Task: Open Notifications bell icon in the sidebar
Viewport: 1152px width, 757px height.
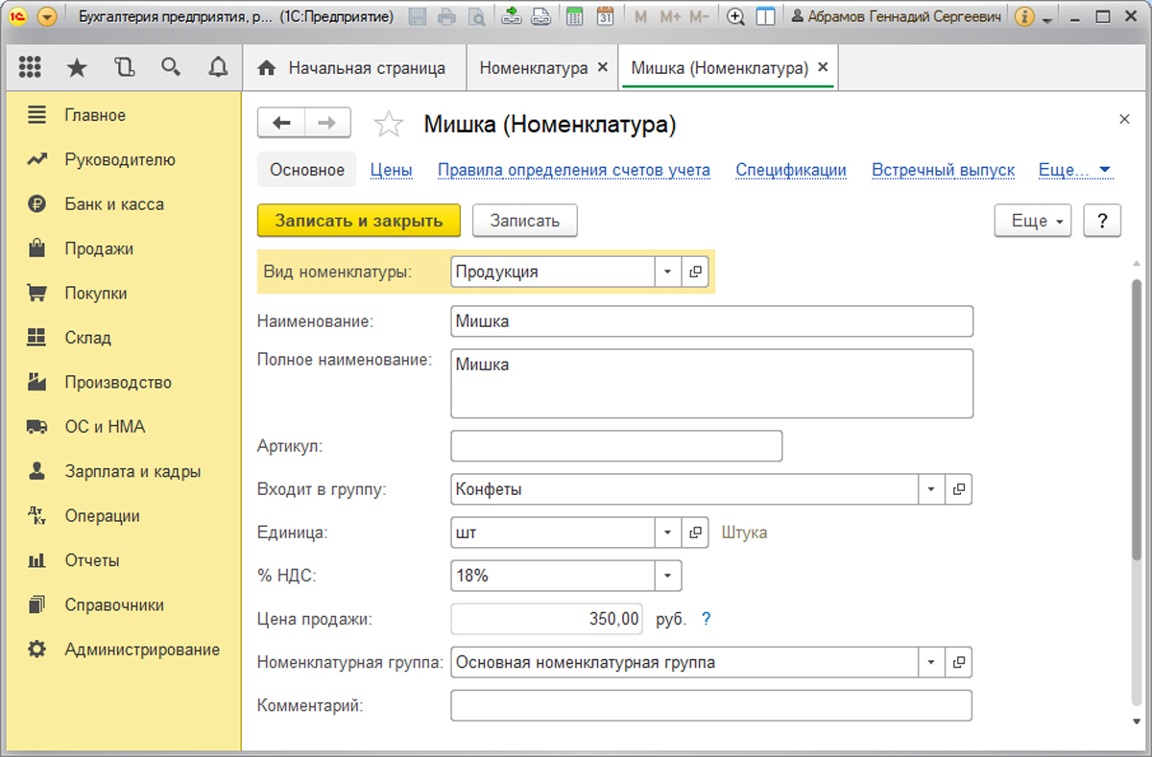Action: point(217,67)
